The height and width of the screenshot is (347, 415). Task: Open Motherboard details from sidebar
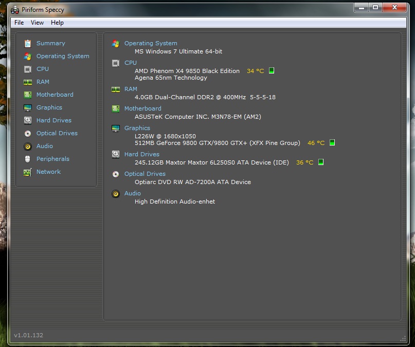[x=55, y=95]
